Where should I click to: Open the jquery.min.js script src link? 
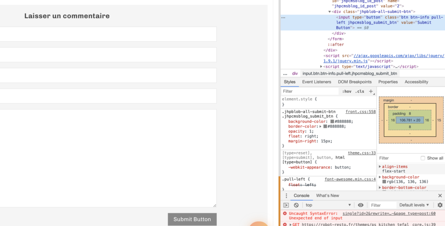click(384, 58)
